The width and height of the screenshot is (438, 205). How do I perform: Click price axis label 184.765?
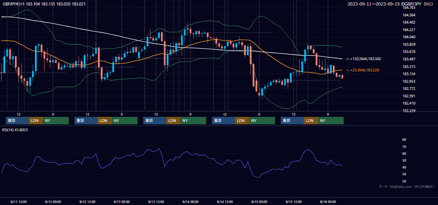click(409, 8)
